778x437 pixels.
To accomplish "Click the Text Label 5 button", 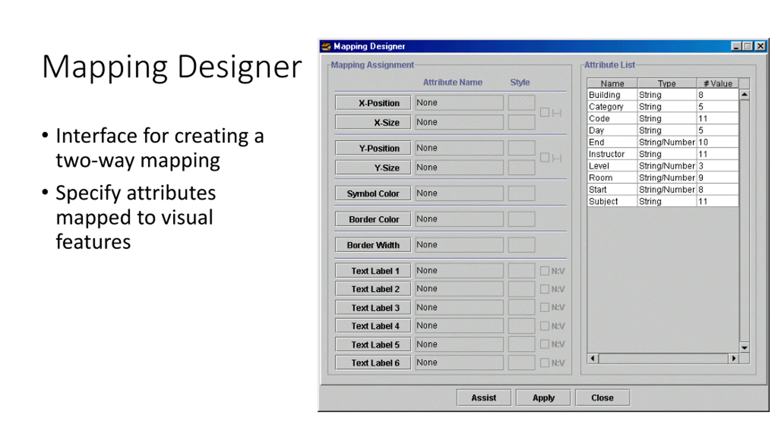I will 373,344.
